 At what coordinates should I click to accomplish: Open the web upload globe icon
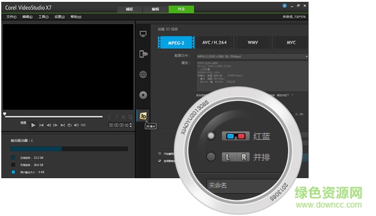143,74
